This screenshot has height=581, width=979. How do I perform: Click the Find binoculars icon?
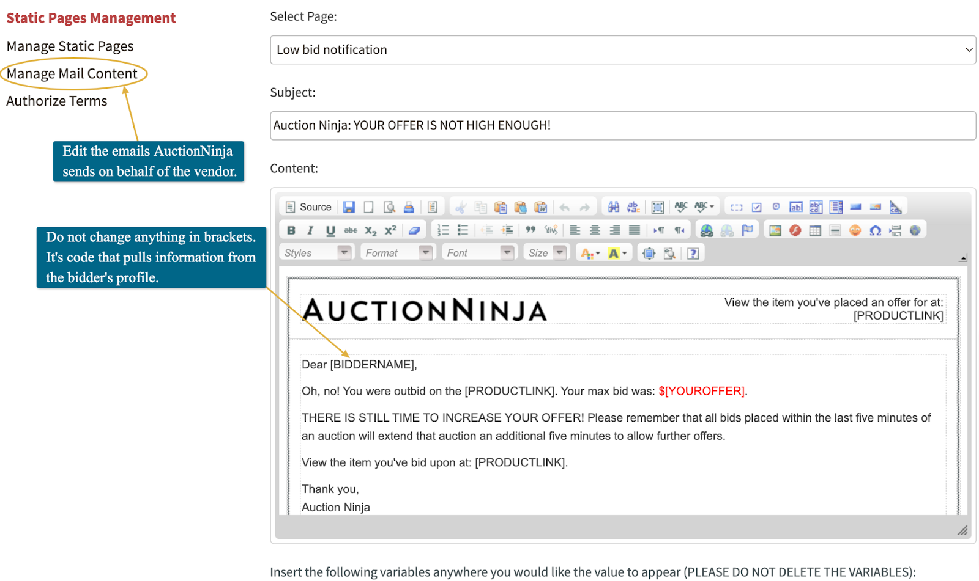(613, 207)
